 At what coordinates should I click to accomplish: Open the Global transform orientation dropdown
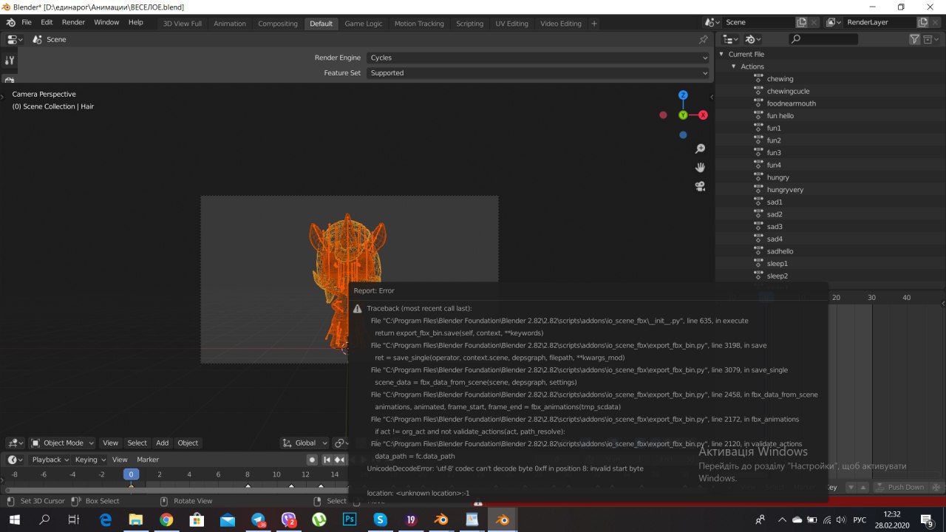(x=304, y=443)
